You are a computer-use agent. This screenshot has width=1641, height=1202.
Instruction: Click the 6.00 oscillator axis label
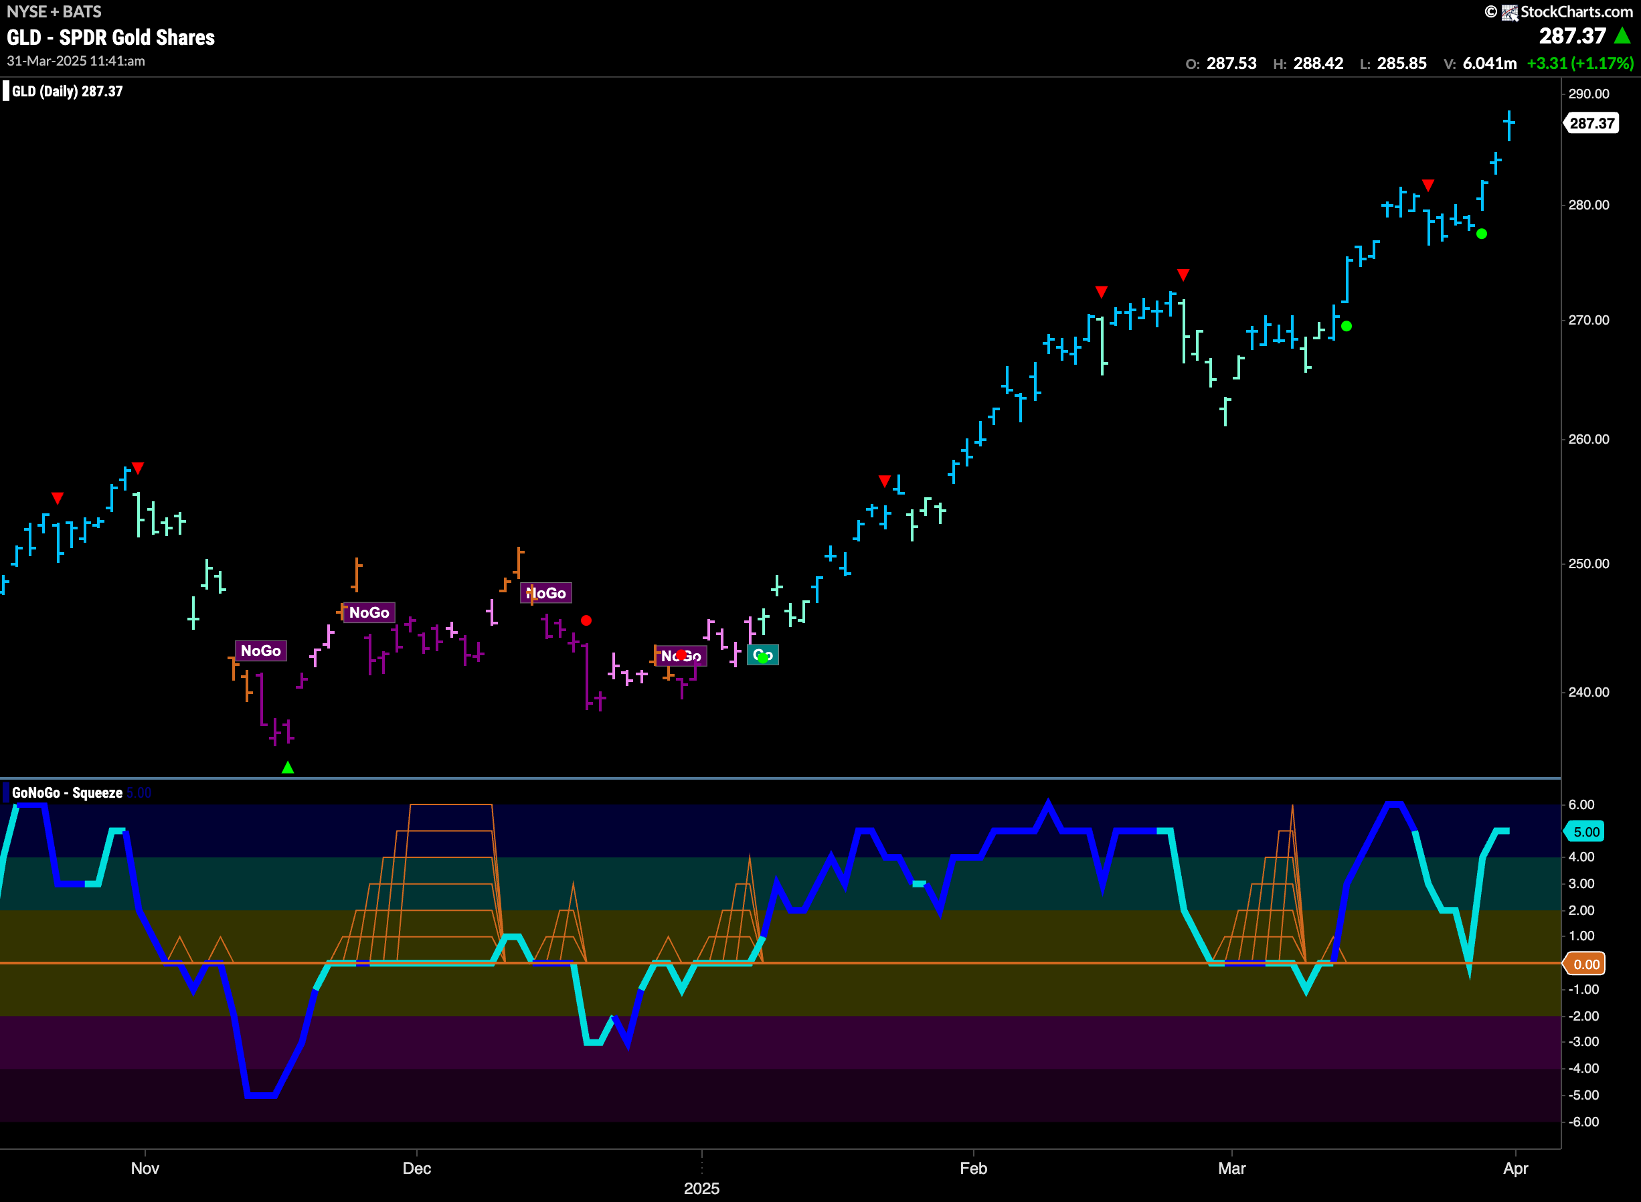(x=1581, y=804)
